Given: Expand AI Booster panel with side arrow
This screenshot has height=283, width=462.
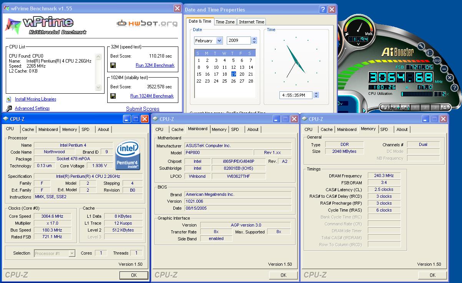Looking at the screenshot, I should pos(364,111).
